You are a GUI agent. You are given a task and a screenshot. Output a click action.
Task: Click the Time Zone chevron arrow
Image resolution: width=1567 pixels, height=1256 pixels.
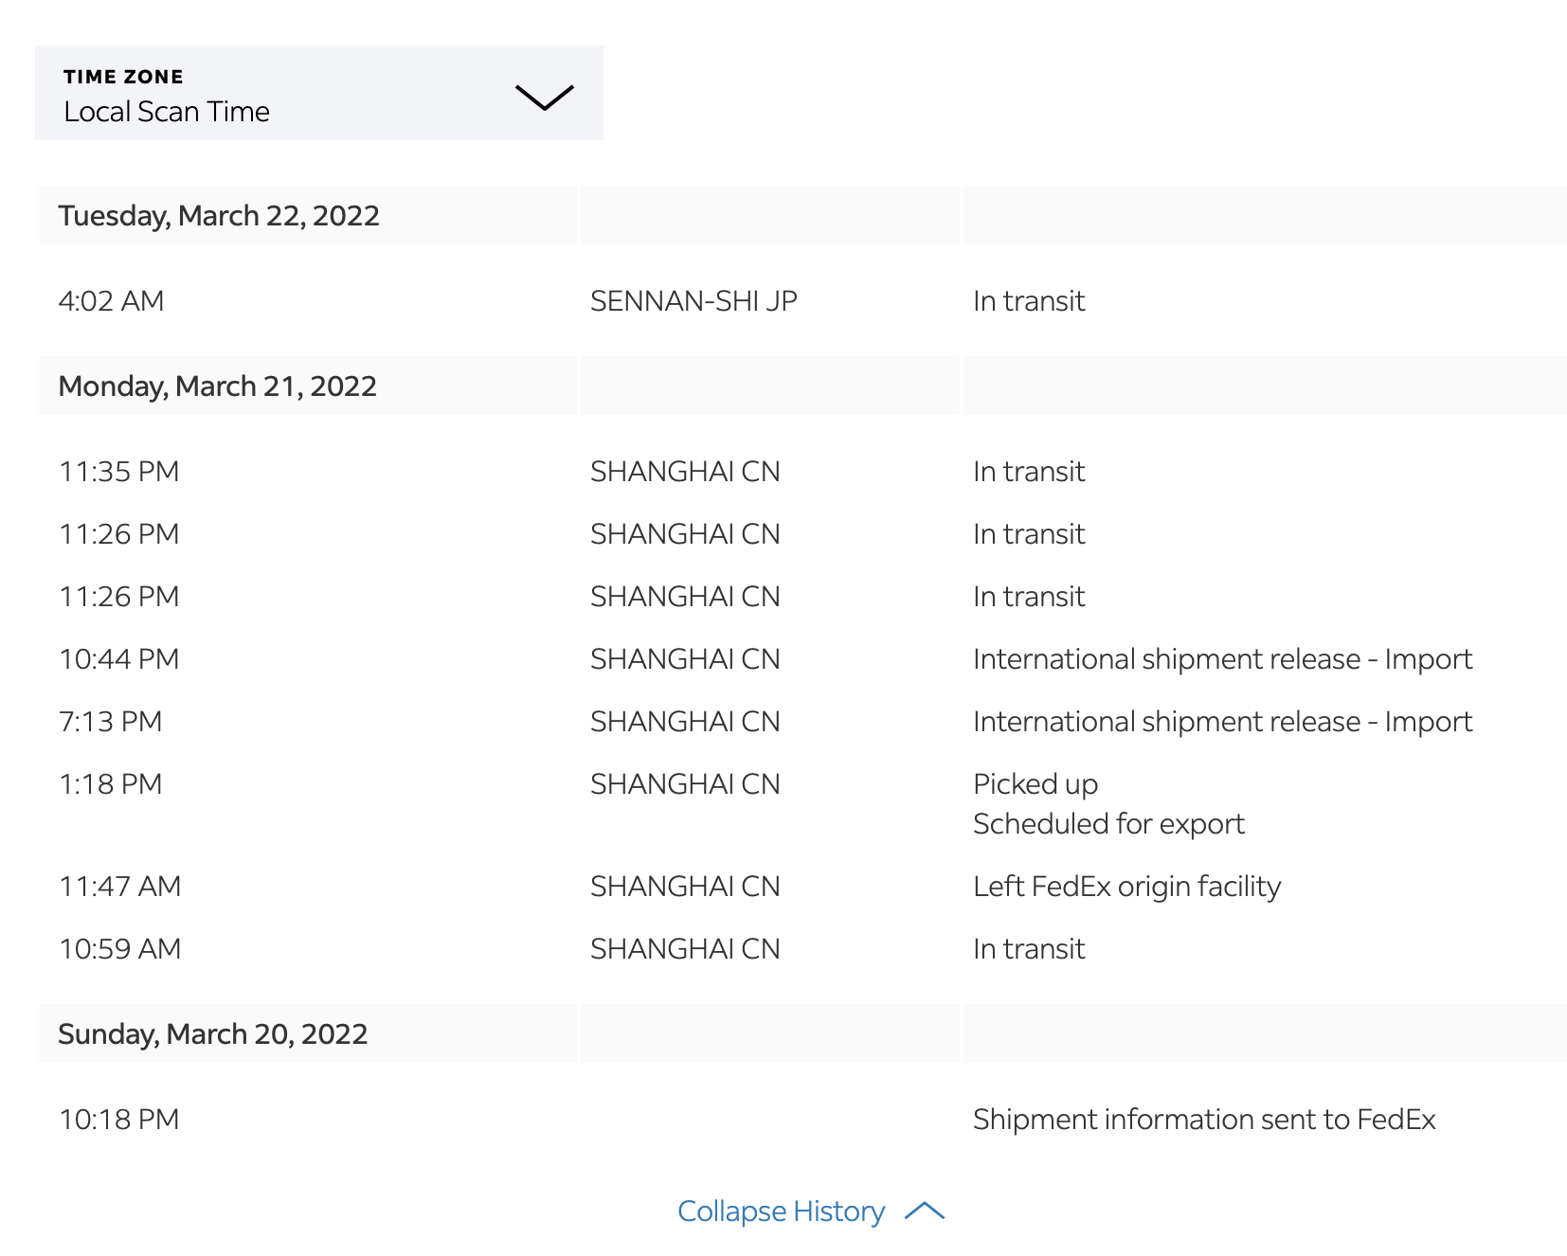point(544,97)
